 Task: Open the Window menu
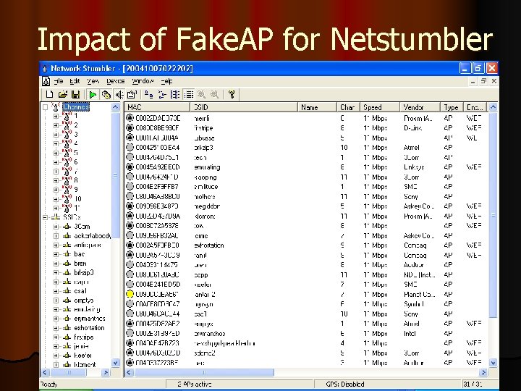(143, 81)
